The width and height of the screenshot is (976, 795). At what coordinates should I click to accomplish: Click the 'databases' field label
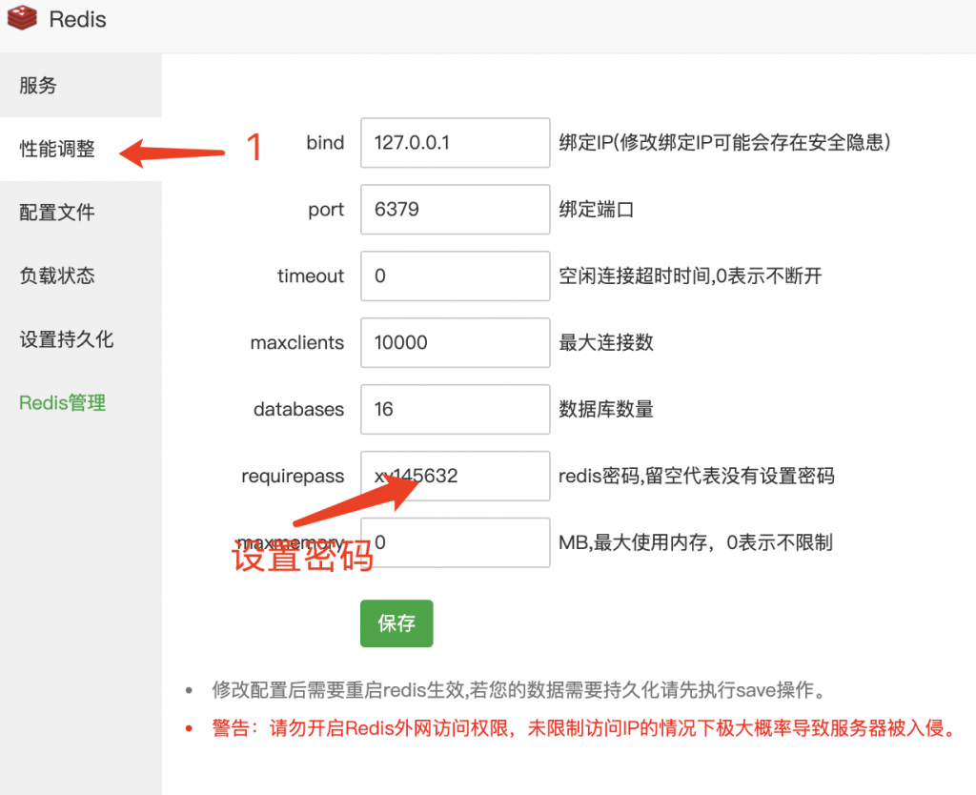(298, 409)
